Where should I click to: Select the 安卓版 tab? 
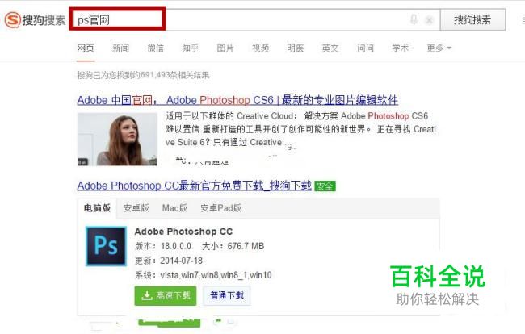[x=136, y=208]
